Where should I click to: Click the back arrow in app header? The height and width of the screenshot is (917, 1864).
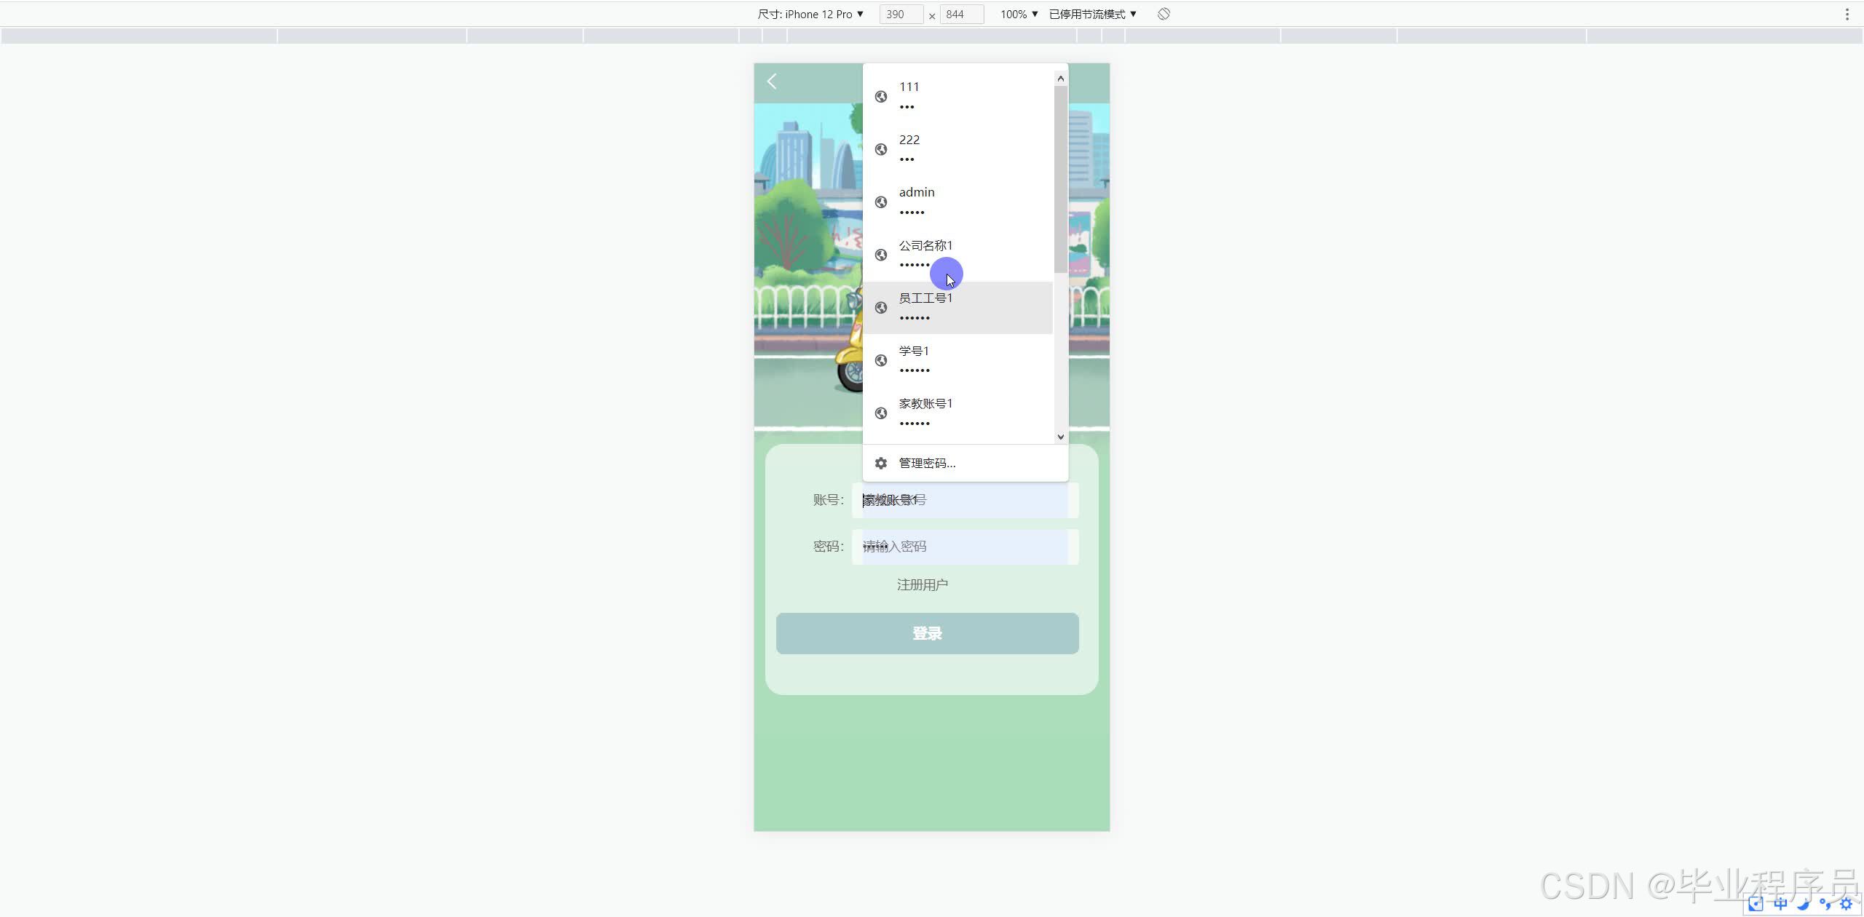pos(772,82)
